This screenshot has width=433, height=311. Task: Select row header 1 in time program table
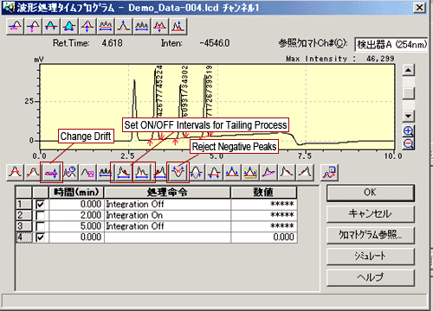(x=23, y=205)
